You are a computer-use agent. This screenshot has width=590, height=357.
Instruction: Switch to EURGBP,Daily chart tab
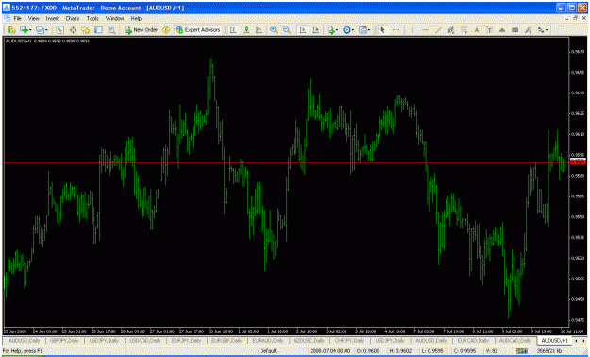click(x=227, y=340)
